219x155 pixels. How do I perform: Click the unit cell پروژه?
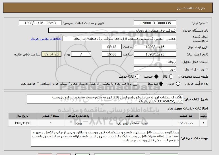tap(78, 123)
